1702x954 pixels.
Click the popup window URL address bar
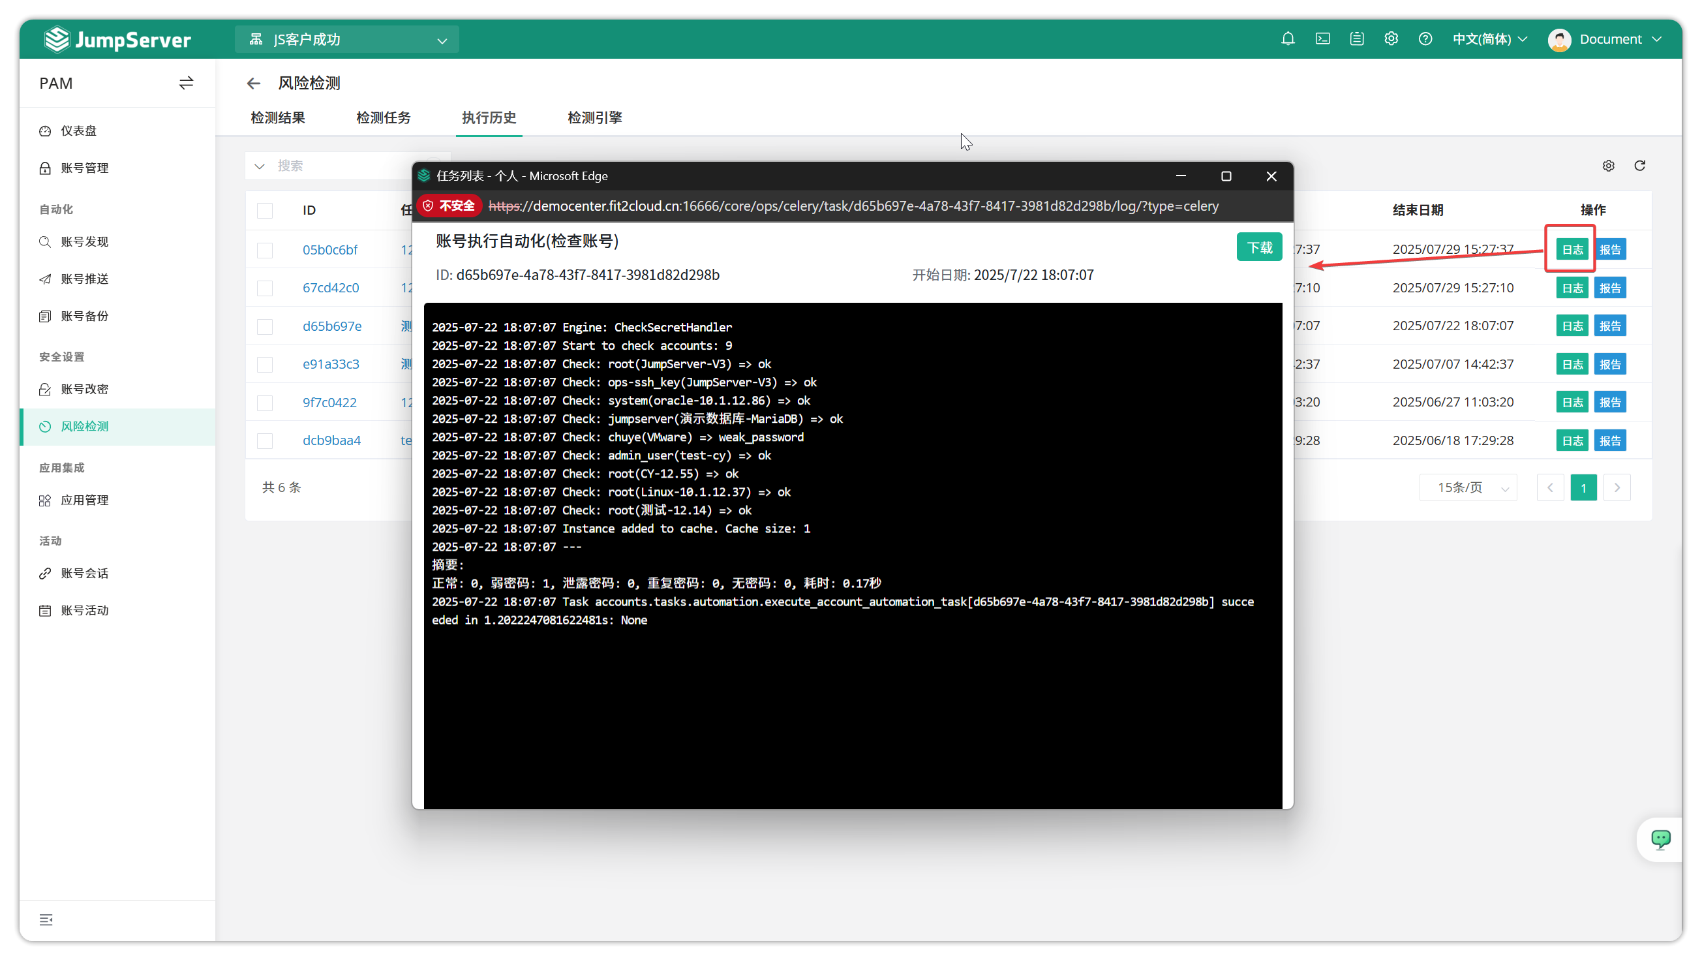pyautogui.click(x=853, y=206)
